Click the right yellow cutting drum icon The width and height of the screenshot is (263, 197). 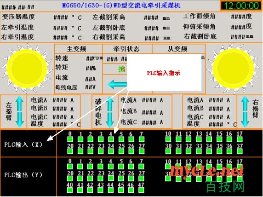pos(233,69)
